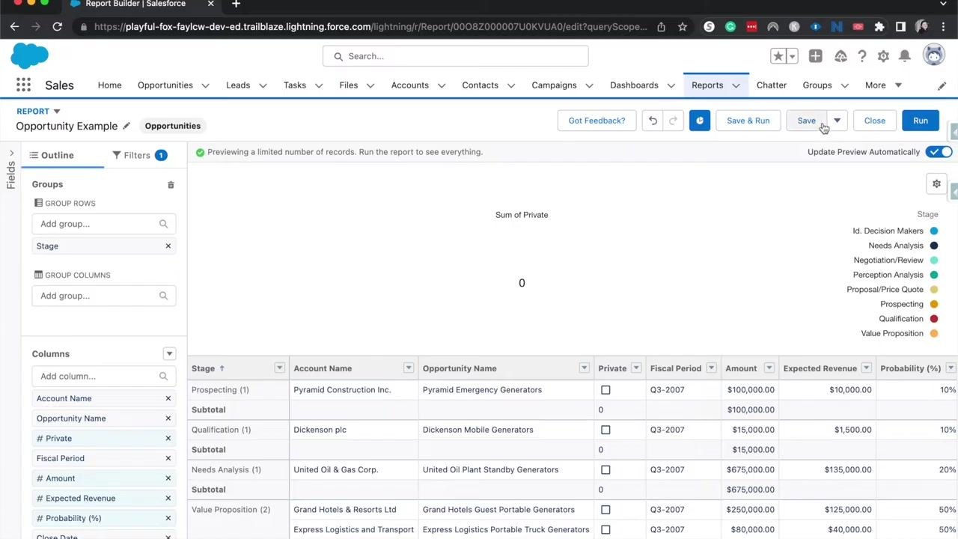This screenshot has width=958, height=539.
Task: Open chart properties gear icon
Action: click(x=936, y=183)
